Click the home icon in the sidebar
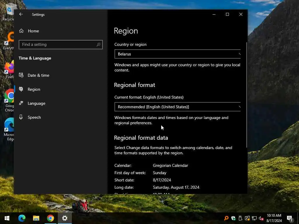This screenshot has height=224, width=299. click(21, 31)
